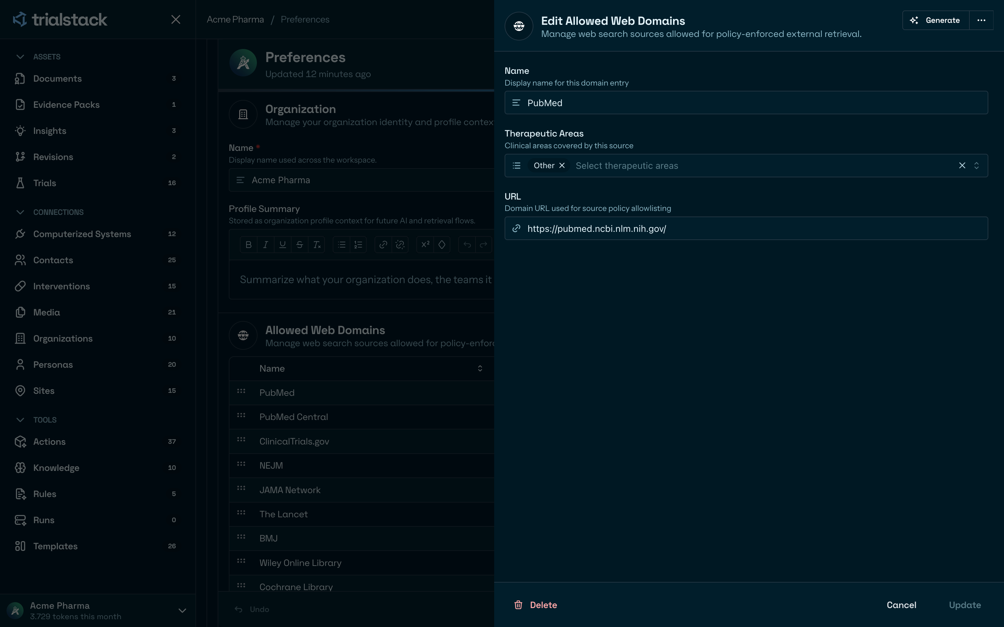
Task: Sort domains by Name column
Action: pyautogui.click(x=480, y=369)
